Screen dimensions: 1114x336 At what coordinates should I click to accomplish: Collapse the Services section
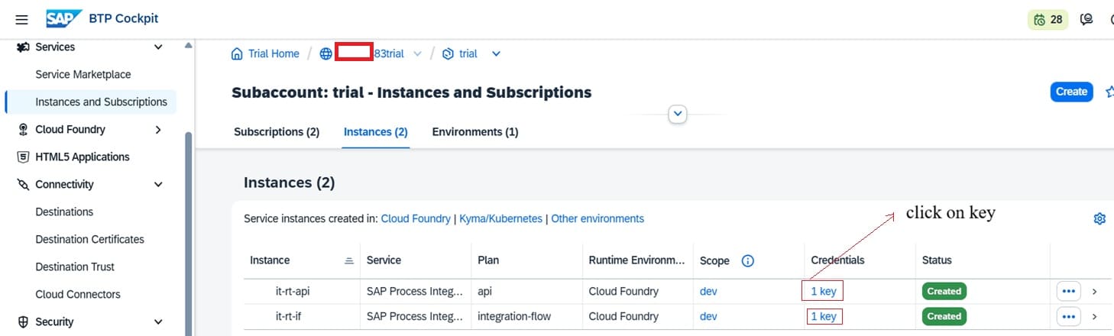pos(158,47)
